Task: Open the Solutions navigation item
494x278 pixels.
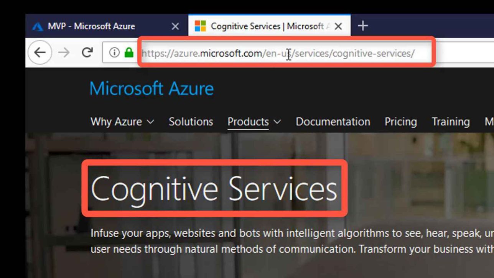Action: pos(191,122)
